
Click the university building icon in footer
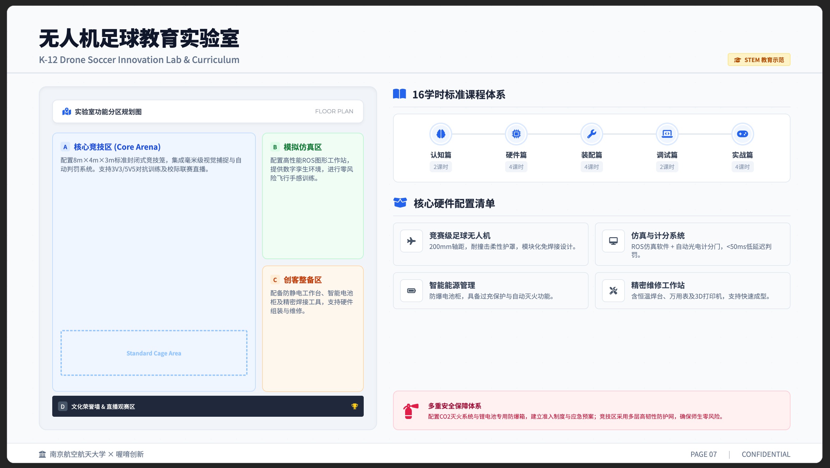coord(43,454)
